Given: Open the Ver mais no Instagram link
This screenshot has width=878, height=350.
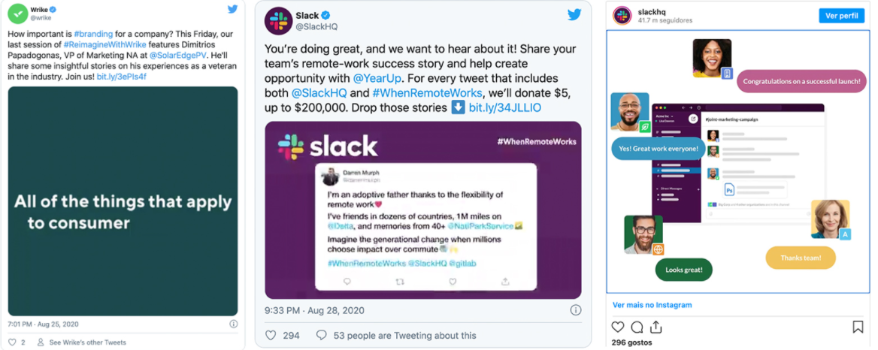Looking at the screenshot, I should pos(652,305).
